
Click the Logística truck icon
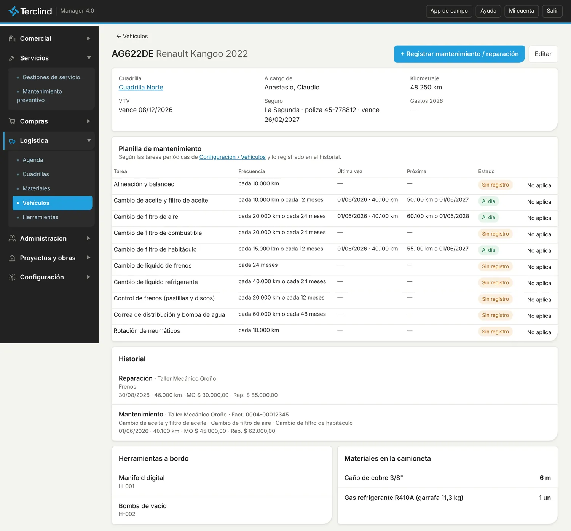pyautogui.click(x=12, y=140)
